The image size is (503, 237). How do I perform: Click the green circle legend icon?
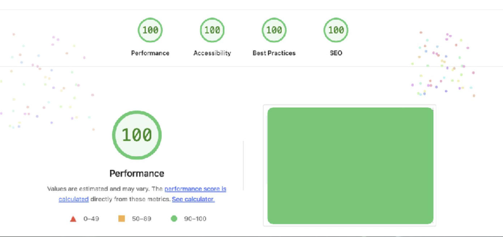pos(174,219)
